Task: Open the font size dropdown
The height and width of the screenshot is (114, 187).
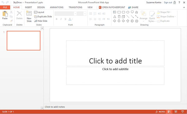Action: tap(85, 14)
